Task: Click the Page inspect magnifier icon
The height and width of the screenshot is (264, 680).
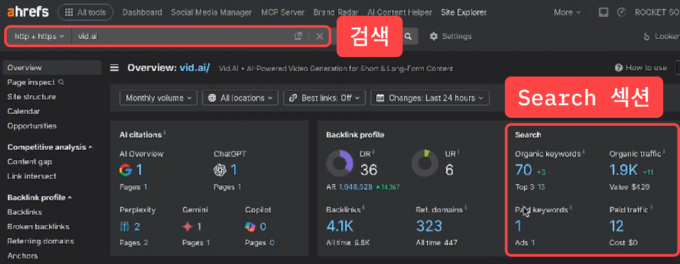Action: point(61,82)
